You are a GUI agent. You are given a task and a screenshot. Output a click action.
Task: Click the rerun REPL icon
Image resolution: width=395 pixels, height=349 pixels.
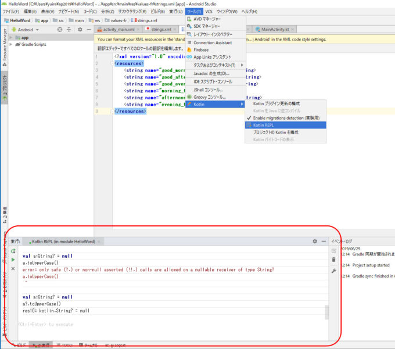click(x=13, y=251)
